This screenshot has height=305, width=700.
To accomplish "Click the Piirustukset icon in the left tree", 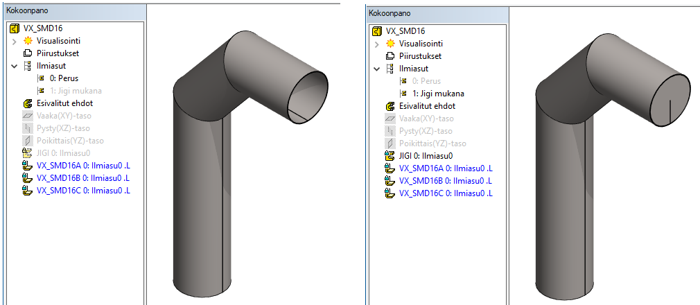I will (28, 53).
